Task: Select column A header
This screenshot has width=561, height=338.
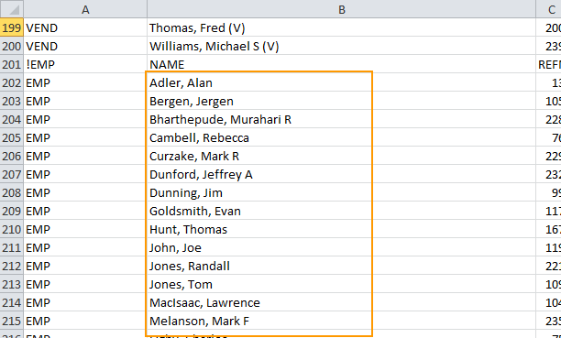Action: pos(85,9)
